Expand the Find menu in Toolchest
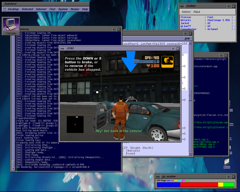The width and height of the screenshot is (240, 192). tap(52, 9)
